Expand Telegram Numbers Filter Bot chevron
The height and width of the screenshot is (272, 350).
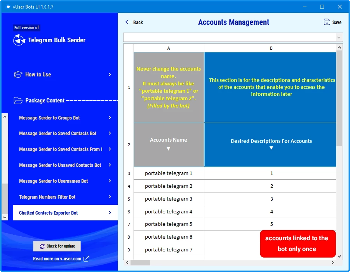click(110, 197)
